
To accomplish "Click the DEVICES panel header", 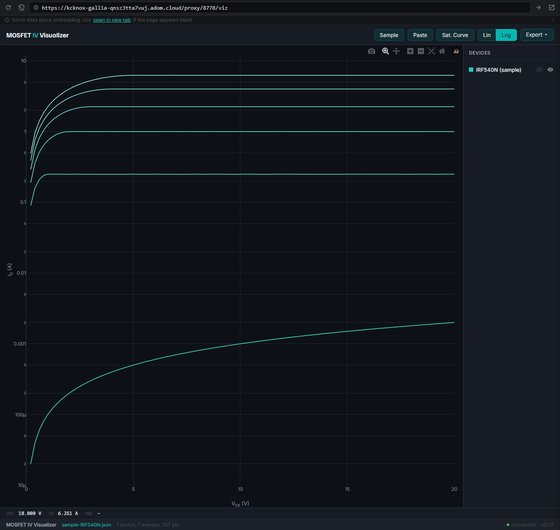I will [x=479, y=53].
